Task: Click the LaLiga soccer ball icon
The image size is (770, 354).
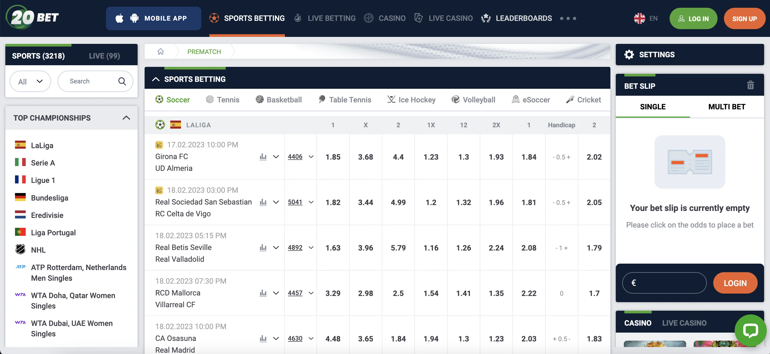Action: coord(160,125)
